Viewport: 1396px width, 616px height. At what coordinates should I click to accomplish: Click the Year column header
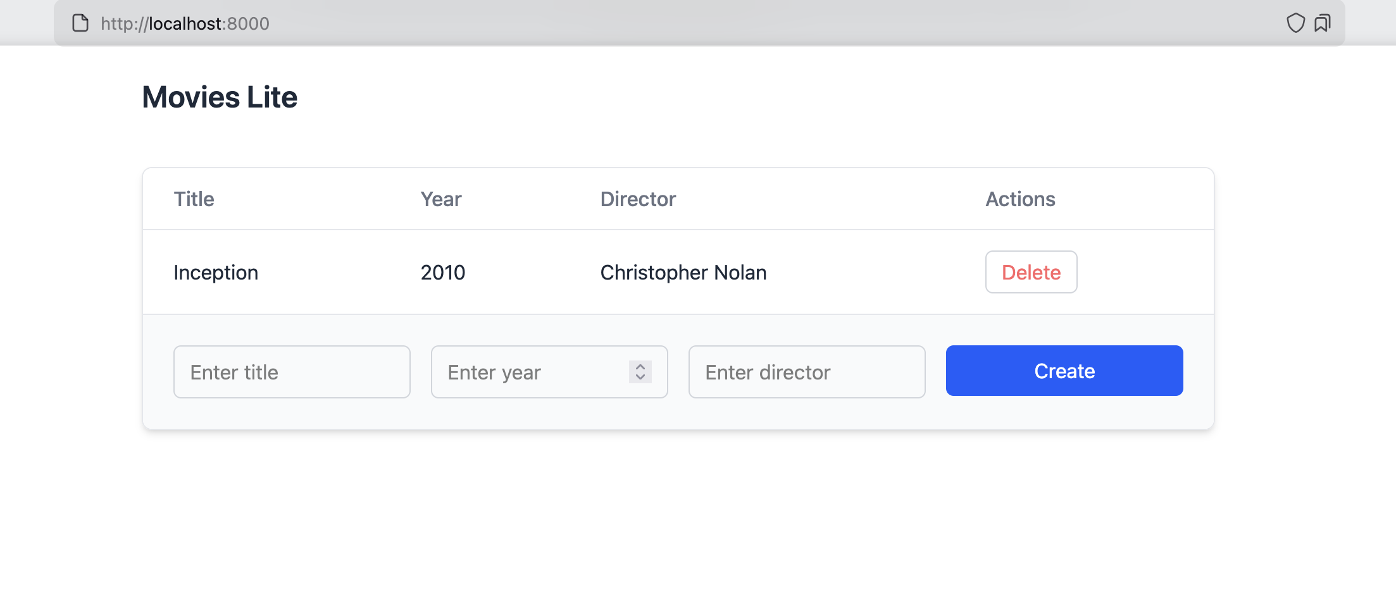pyautogui.click(x=441, y=199)
